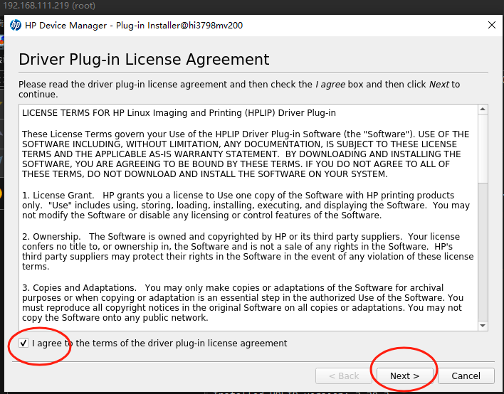Image resolution: width=504 pixels, height=394 pixels.
Task: Close the Plug-in Installer window
Action: (491, 25)
